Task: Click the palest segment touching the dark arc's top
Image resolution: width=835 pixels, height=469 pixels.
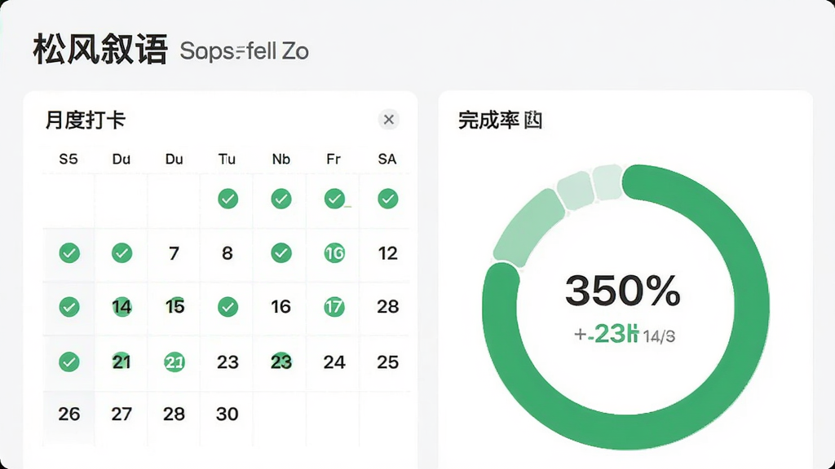Action: [608, 182]
